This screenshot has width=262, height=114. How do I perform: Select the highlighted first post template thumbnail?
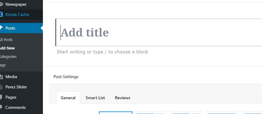pyautogui.click(x=116, y=113)
